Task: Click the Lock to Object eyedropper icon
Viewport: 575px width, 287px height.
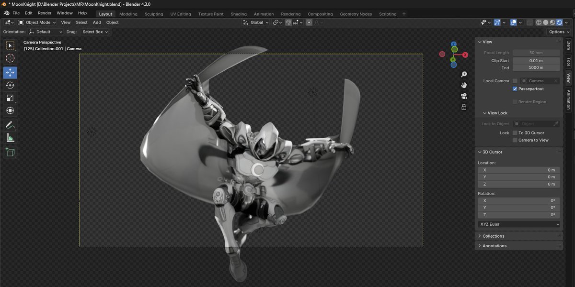Action: (556, 124)
